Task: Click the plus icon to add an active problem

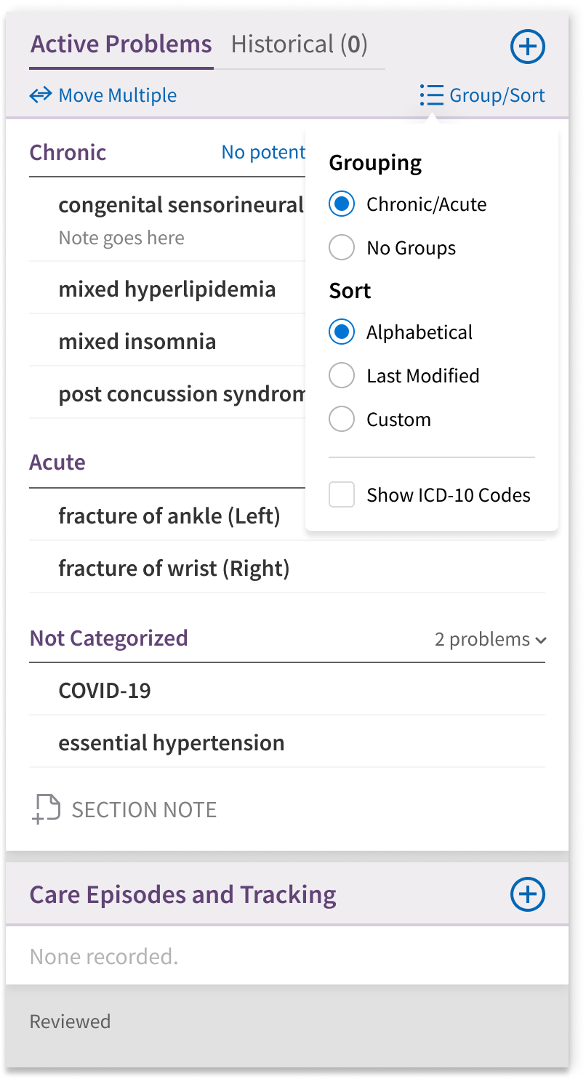Action: (x=528, y=47)
